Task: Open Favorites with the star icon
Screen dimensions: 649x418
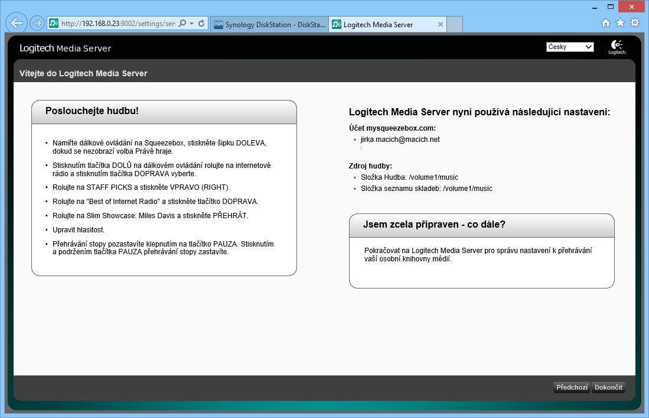Action: [620, 23]
